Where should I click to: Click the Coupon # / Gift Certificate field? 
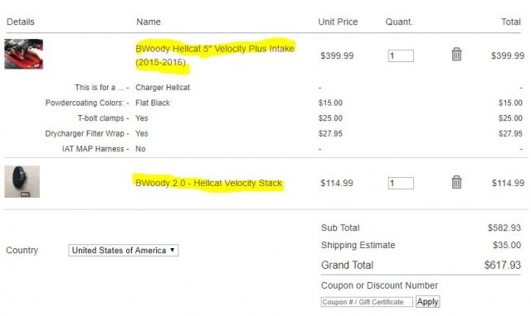[367, 302]
